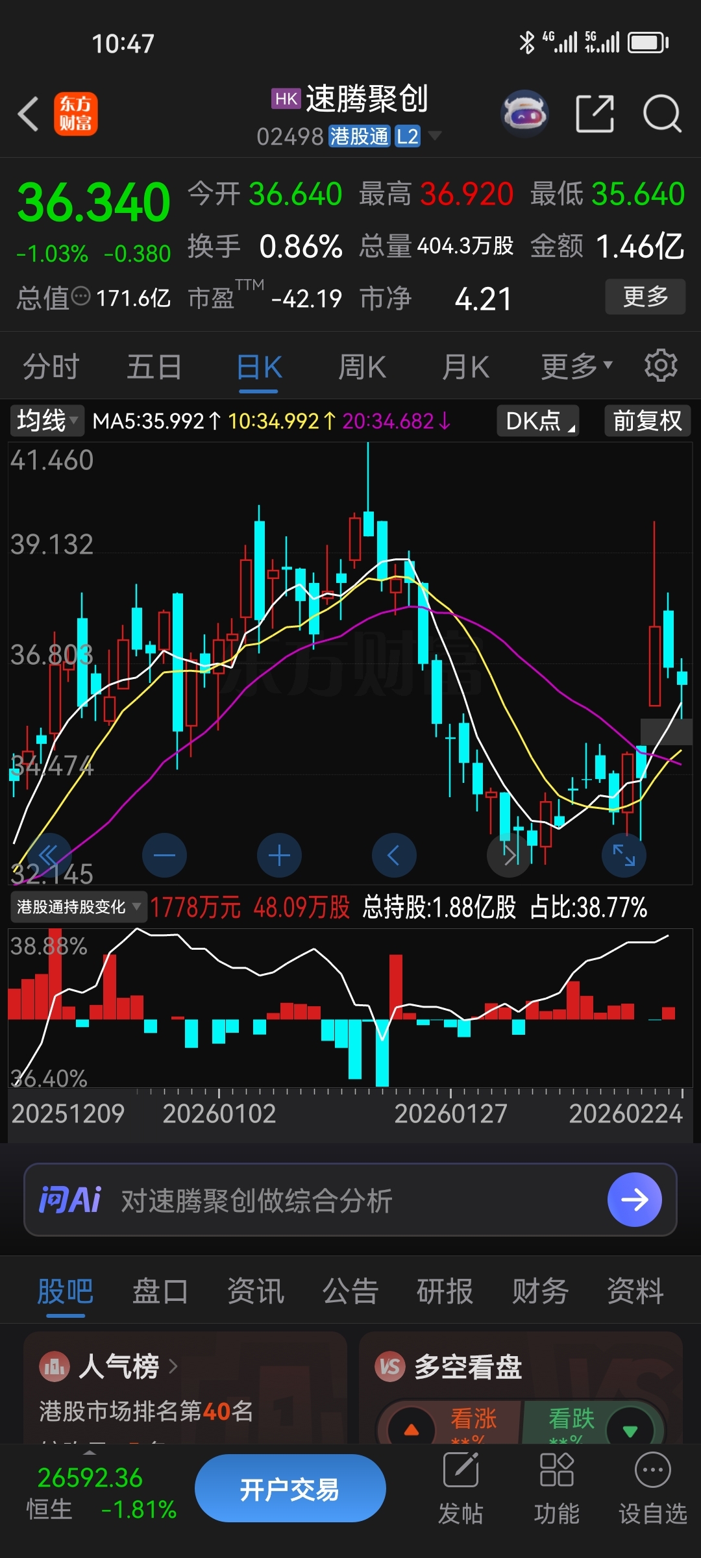Image resolution: width=701 pixels, height=1558 pixels.
Task: Tap the 港股通 badge
Action: click(x=360, y=136)
